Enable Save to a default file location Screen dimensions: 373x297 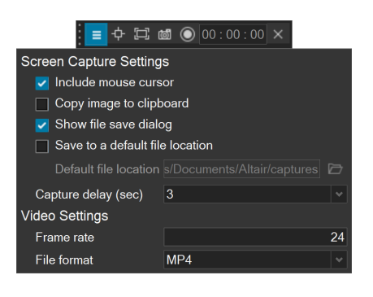(x=42, y=146)
